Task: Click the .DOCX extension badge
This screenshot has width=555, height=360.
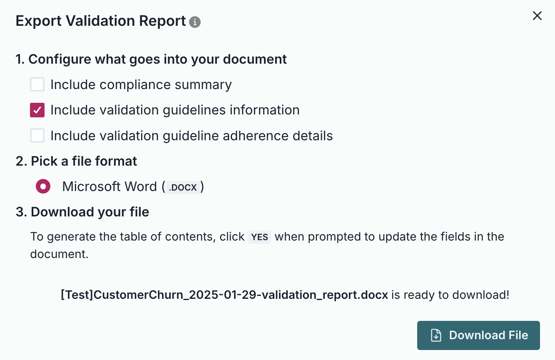Action: point(182,187)
